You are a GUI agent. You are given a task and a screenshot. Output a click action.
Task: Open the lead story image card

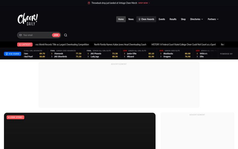[80, 131]
